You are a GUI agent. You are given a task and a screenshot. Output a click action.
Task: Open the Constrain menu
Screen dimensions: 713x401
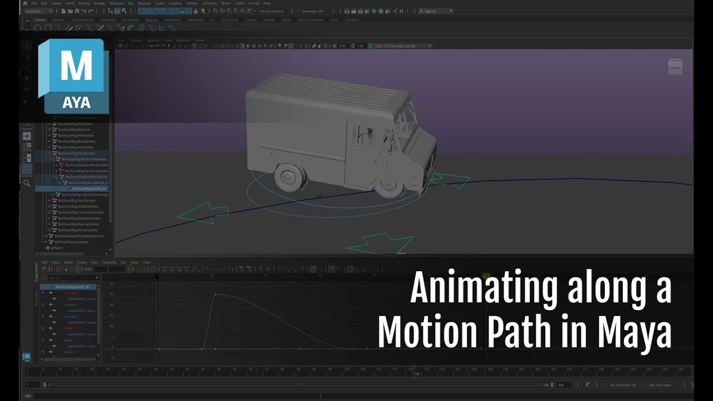click(209, 3)
